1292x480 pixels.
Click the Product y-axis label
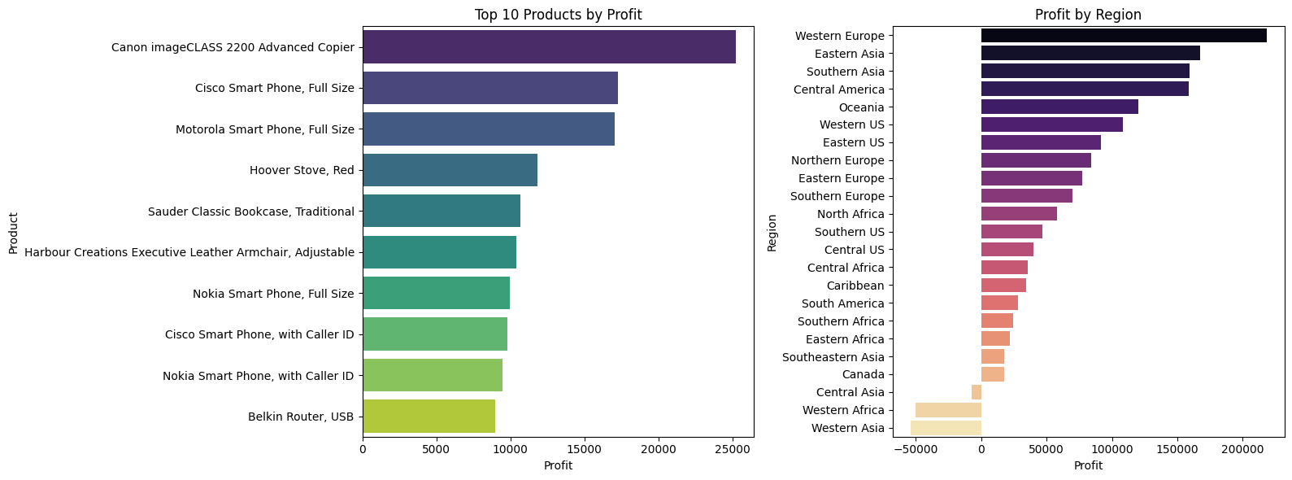13,233
